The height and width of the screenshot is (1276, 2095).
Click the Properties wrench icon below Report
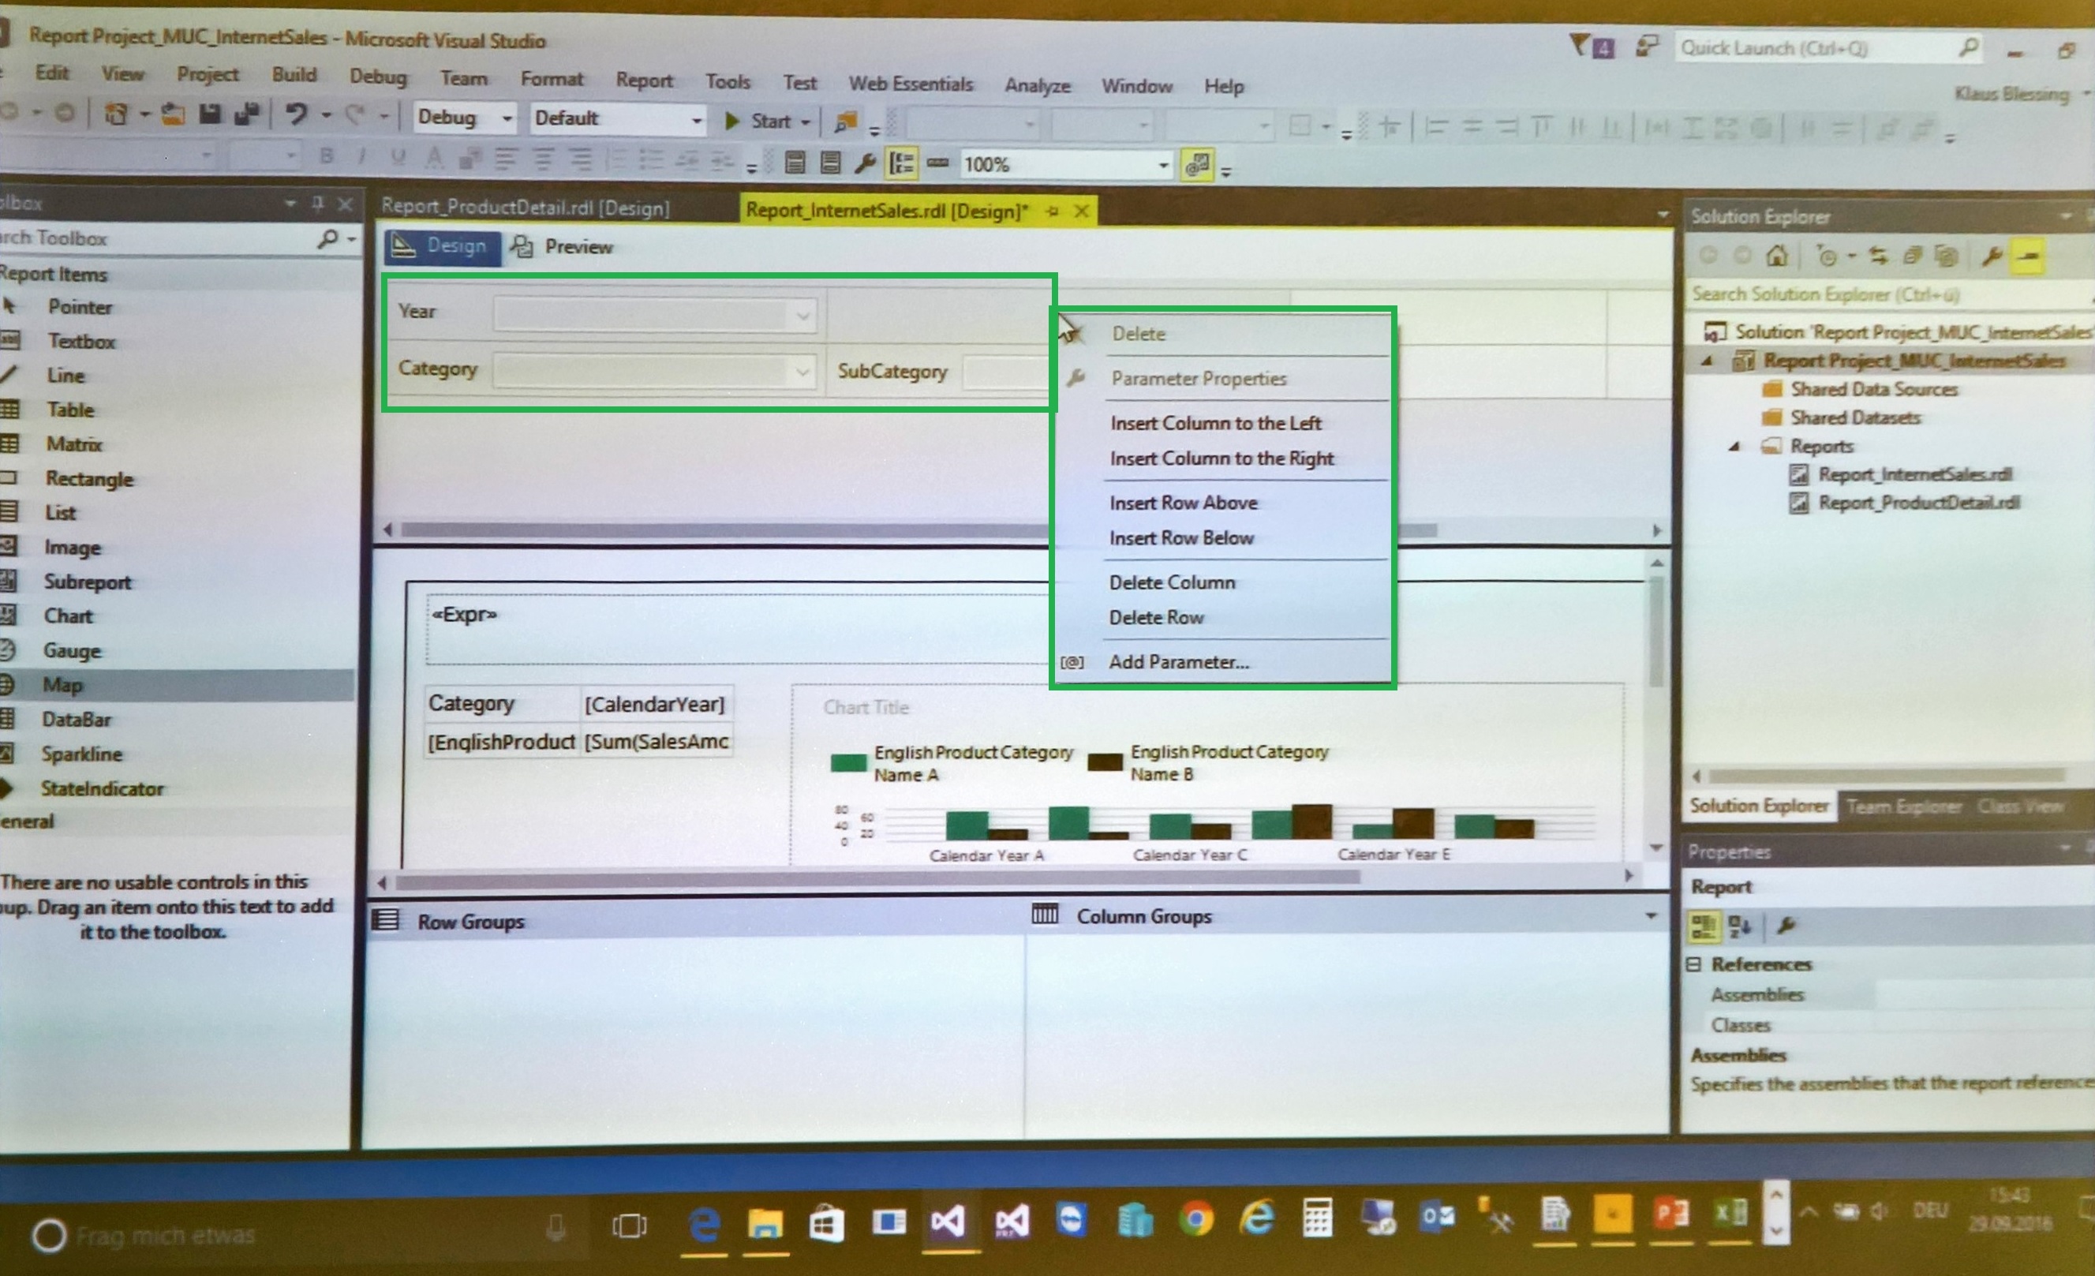click(1786, 926)
